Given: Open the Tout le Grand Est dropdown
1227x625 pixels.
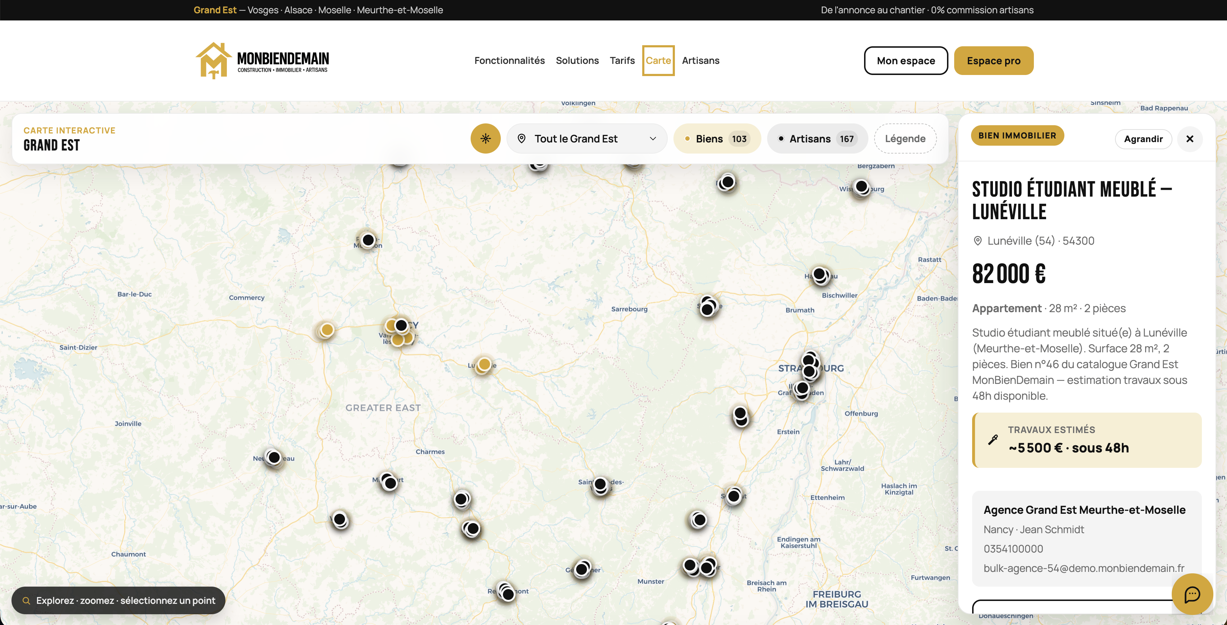Looking at the screenshot, I should [587, 138].
